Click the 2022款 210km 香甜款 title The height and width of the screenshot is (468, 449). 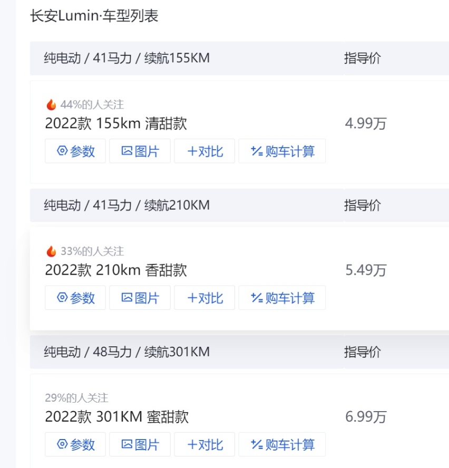116,270
